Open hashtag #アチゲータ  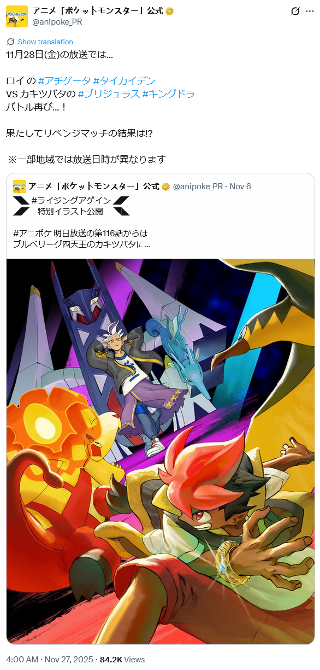(64, 80)
